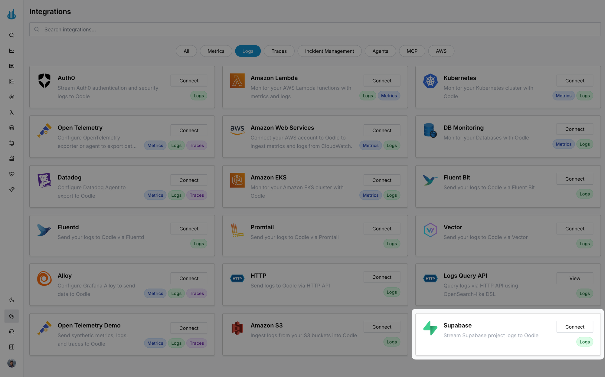
Task: Toggle dark mode moon icon
Action: click(x=11, y=300)
